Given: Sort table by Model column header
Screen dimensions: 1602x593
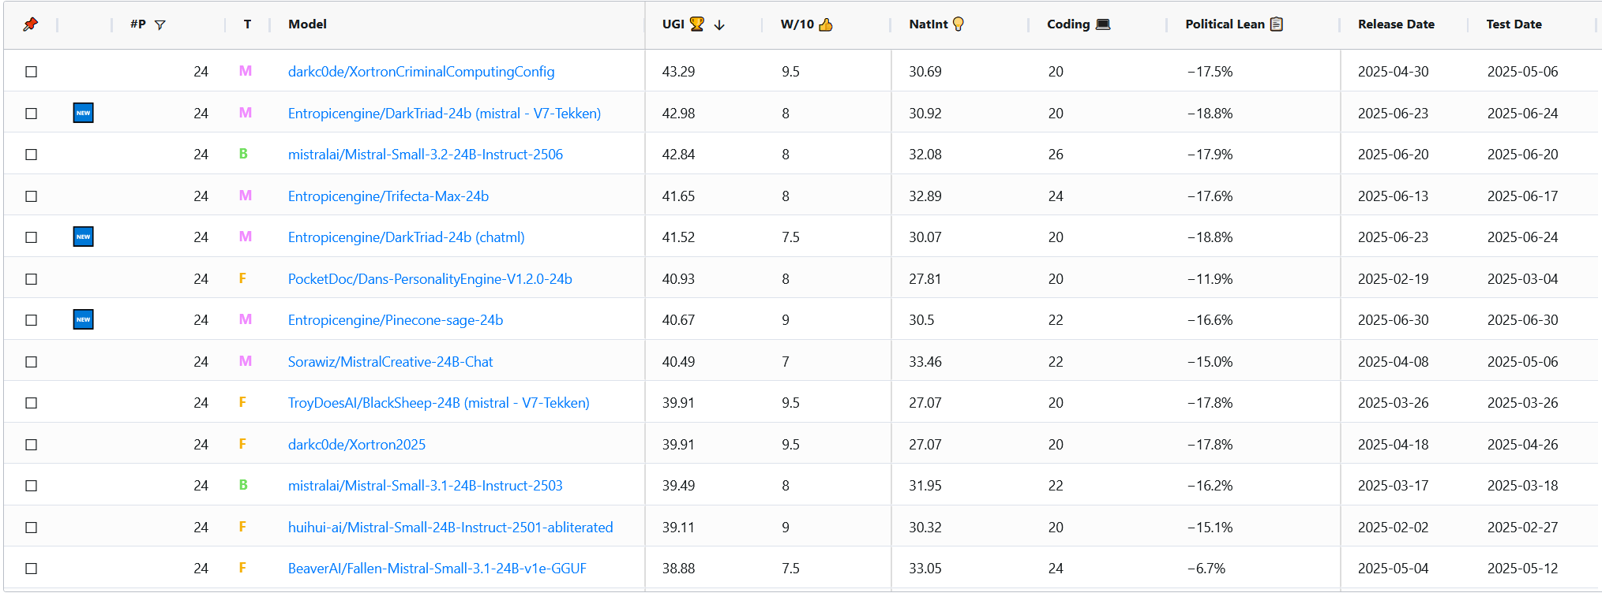Looking at the screenshot, I should coord(307,24).
